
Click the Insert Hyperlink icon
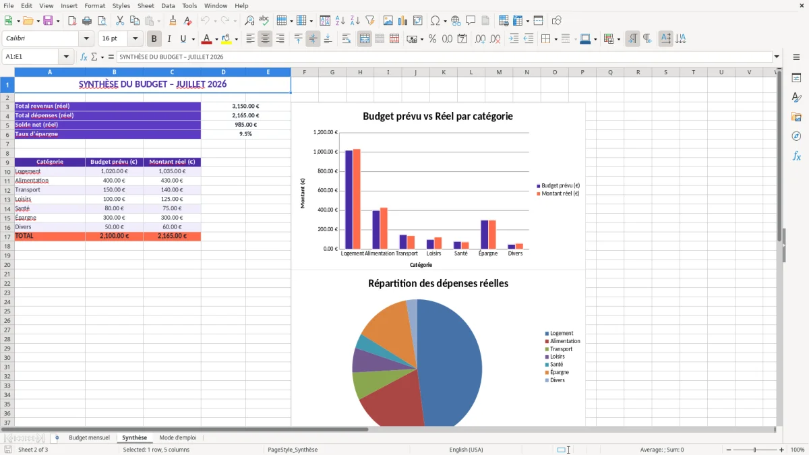click(x=456, y=21)
